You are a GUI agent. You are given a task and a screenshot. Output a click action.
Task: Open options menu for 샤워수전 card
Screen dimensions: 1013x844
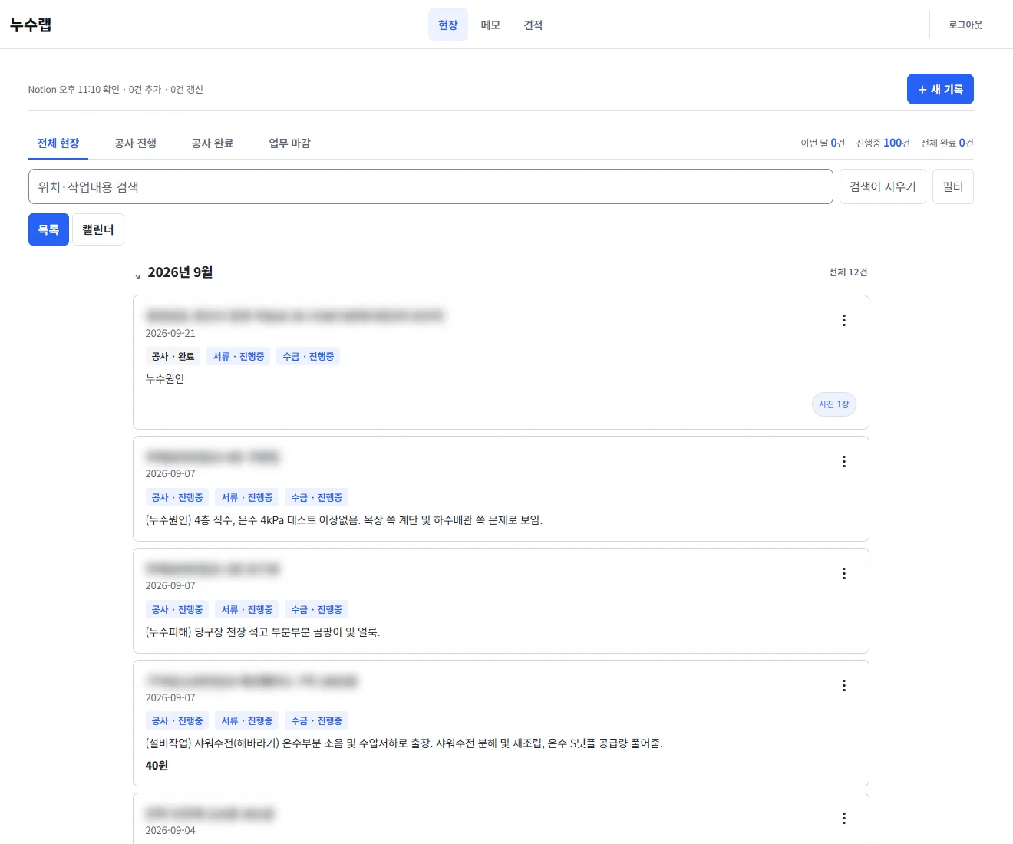pyautogui.click(x=844, y=686)
